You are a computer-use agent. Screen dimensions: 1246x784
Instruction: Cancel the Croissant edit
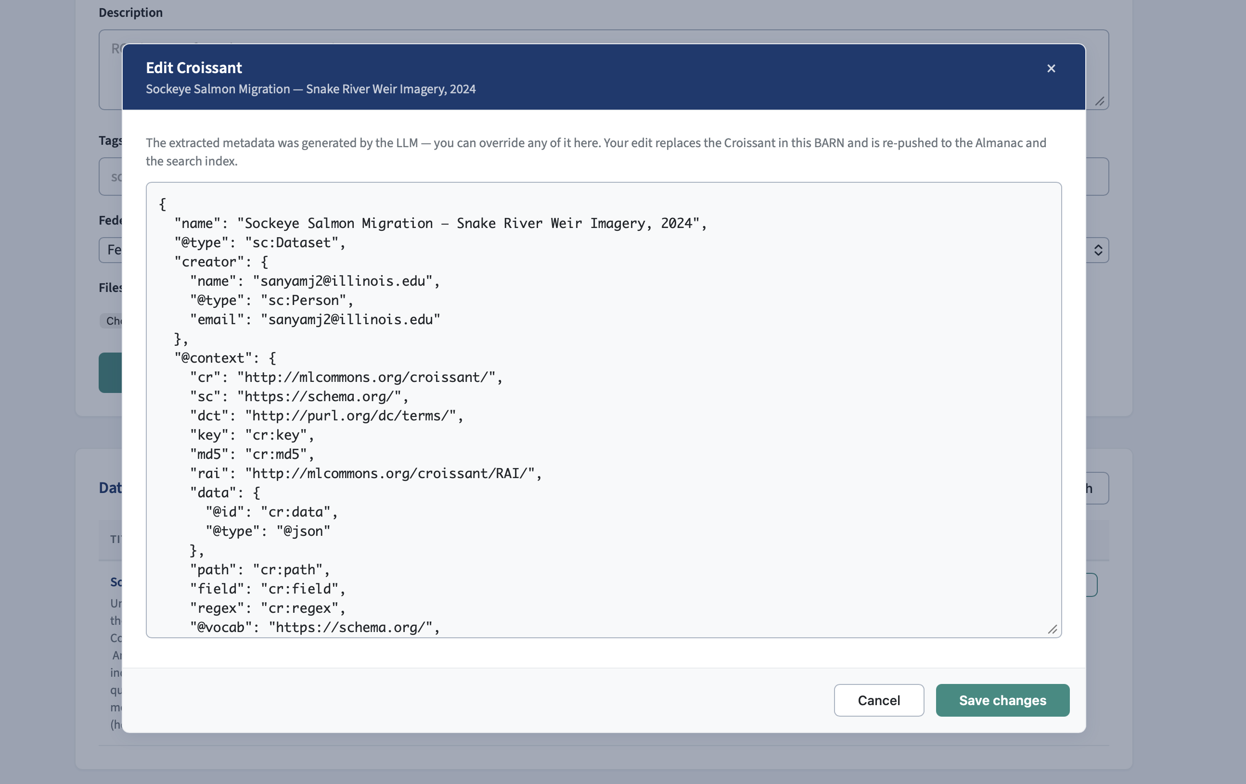tap(879, 700)
